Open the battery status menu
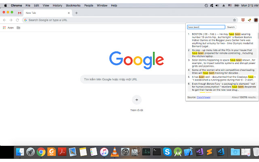 (236, 5)
